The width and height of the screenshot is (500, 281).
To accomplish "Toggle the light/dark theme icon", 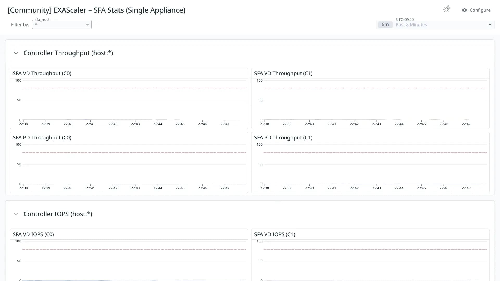I will [447, 9].
